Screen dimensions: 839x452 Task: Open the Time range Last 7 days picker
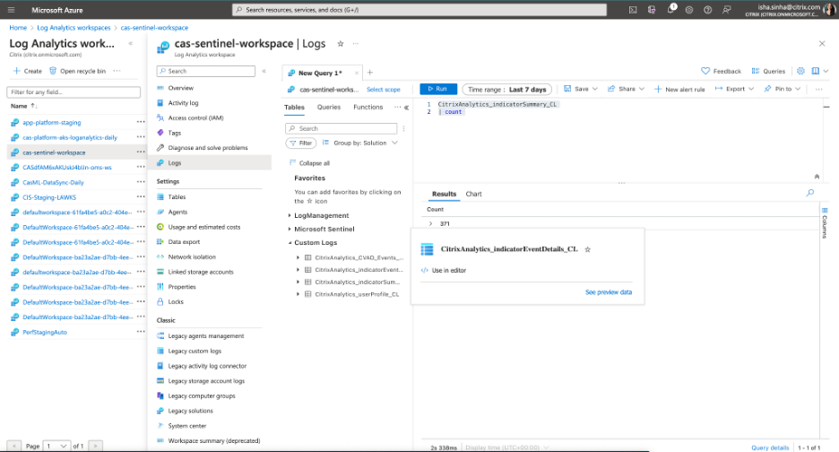506,90
